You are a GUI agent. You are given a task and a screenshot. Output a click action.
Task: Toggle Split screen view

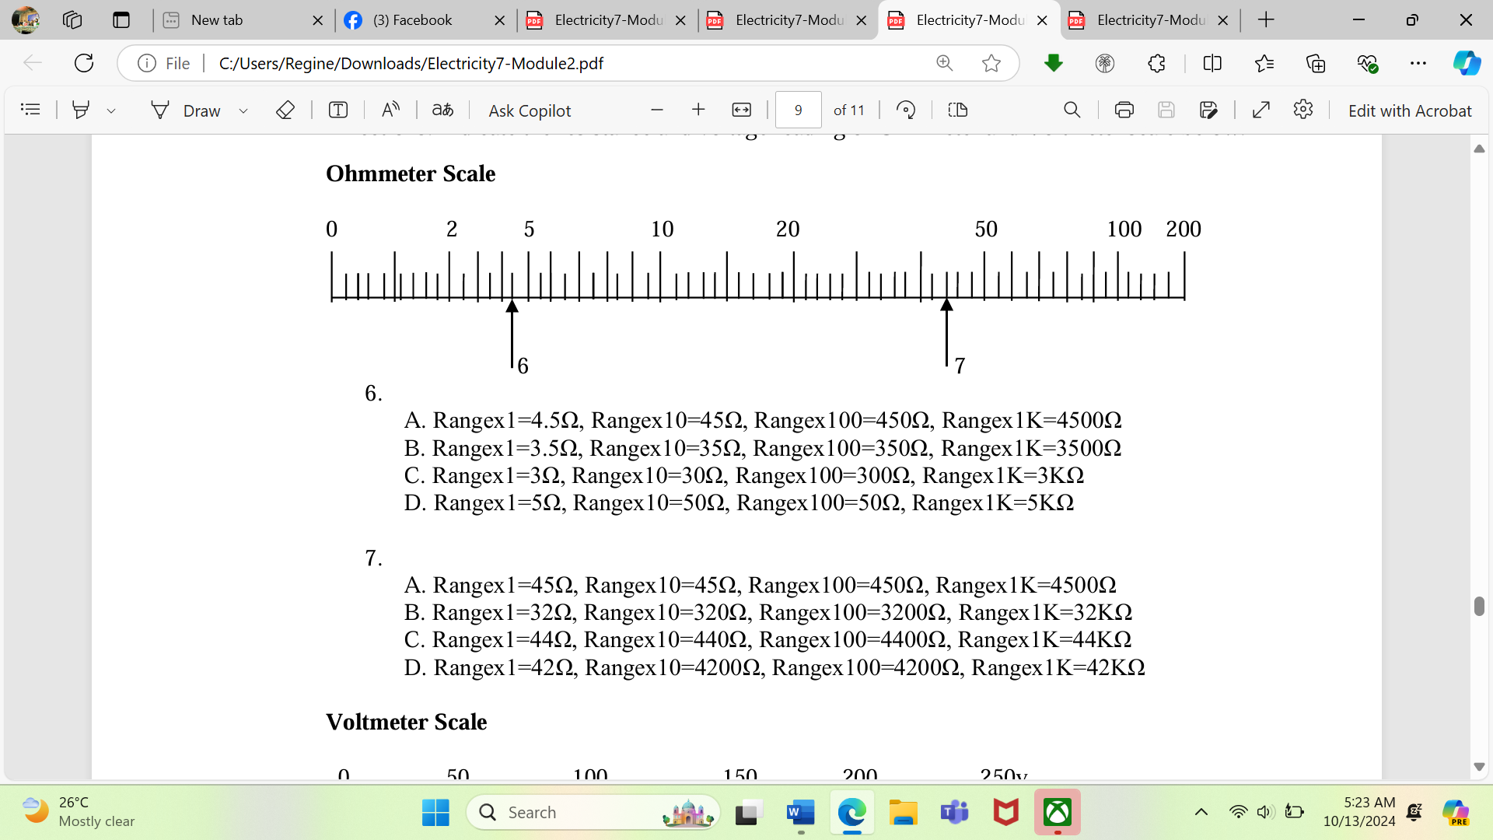click(x=1212, y=63)
